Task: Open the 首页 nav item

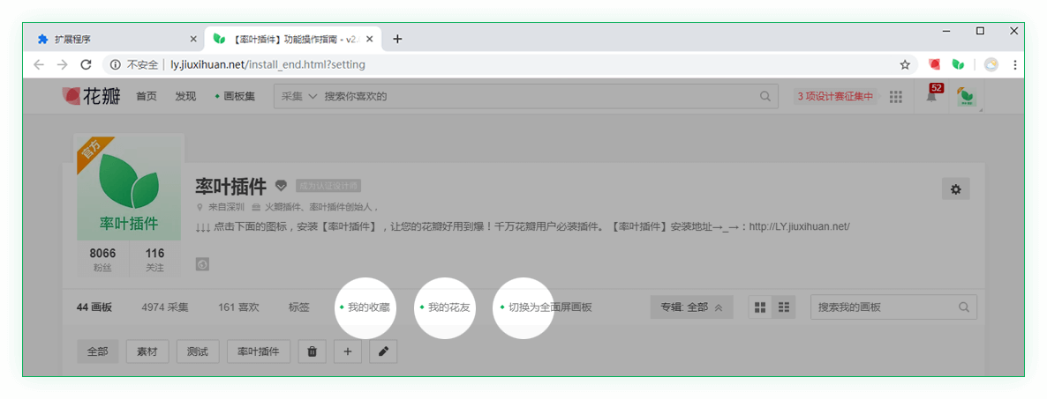Action: [x=147, y=97]
